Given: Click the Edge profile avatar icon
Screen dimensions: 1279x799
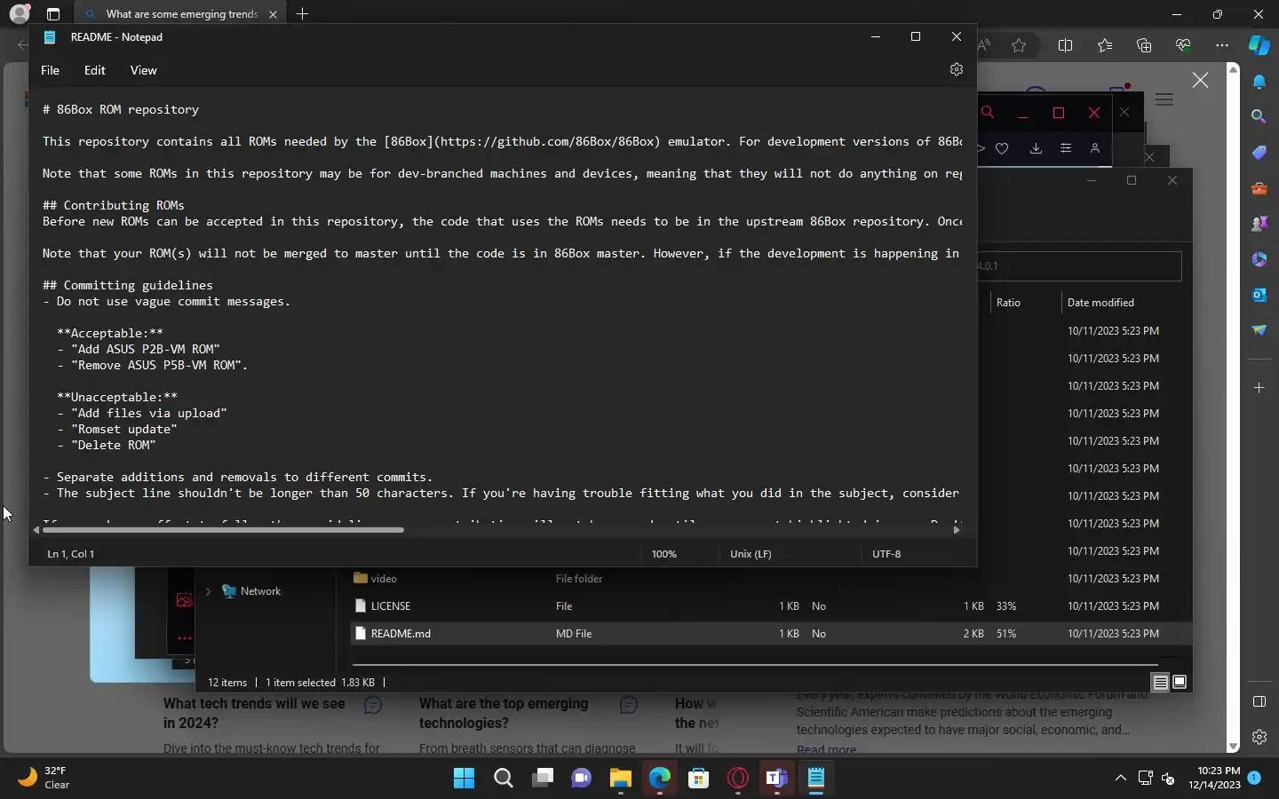Looking at the screenshot, I should pos(19,14).
